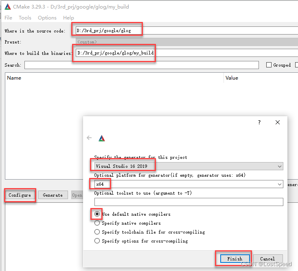This screenshot has height=271, width=298.
Task: Click the Configure button
Action: tap(20, 195)
